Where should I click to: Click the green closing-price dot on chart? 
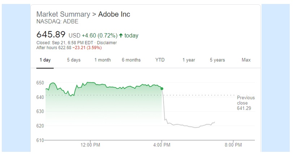pyautogui.click(x=161, y=88)
